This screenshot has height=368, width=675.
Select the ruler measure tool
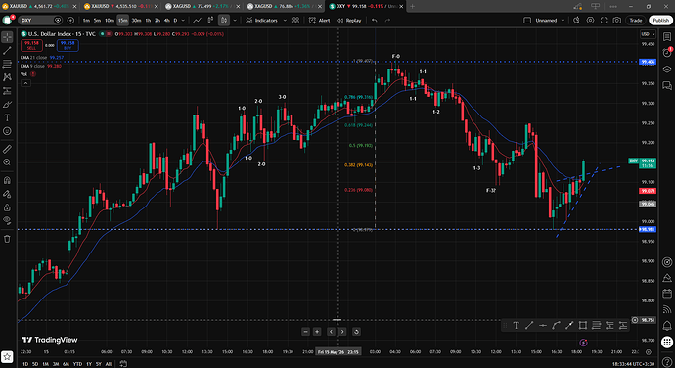pyautogui.click(x=7, y=149)
